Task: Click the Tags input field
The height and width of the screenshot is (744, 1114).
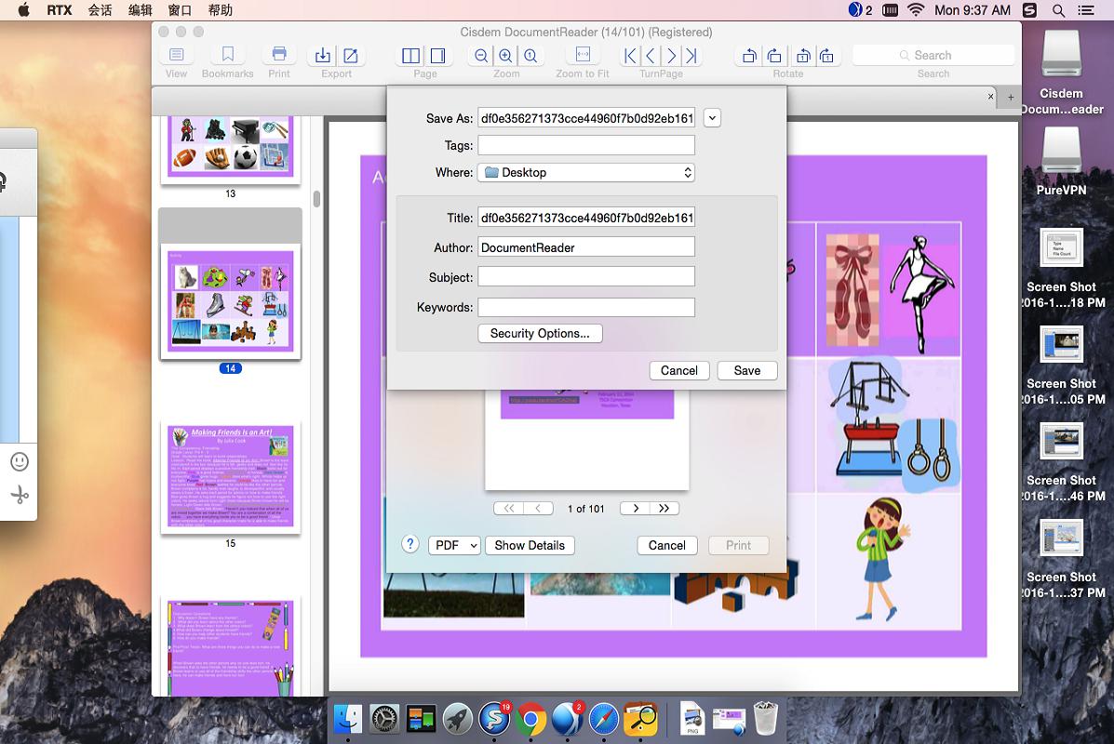Action: click(586, 145)
